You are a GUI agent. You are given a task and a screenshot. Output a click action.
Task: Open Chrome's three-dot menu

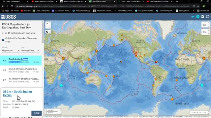pyautogui.click(x=208, y=6)
